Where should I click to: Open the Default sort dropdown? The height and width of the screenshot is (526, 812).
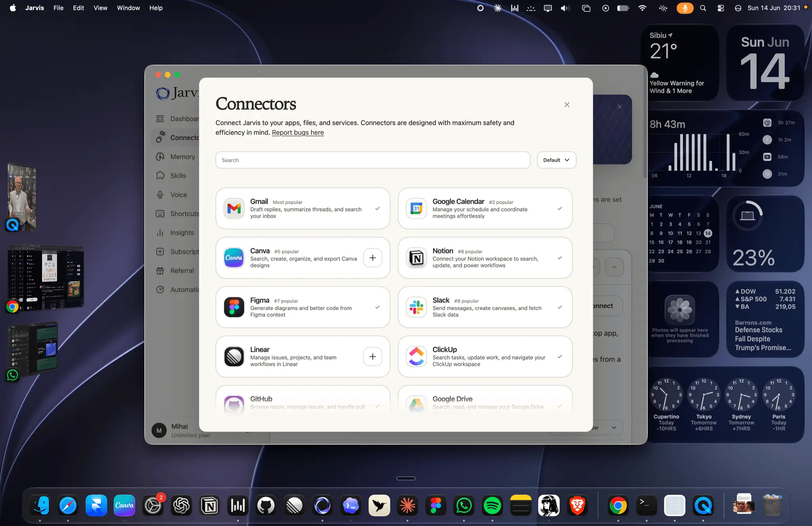[556, 160]
